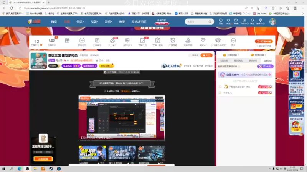This screenshot has width=307, height=172.
Task: Switch to the 贵宾(10) tab
Action: coord(253,61)
